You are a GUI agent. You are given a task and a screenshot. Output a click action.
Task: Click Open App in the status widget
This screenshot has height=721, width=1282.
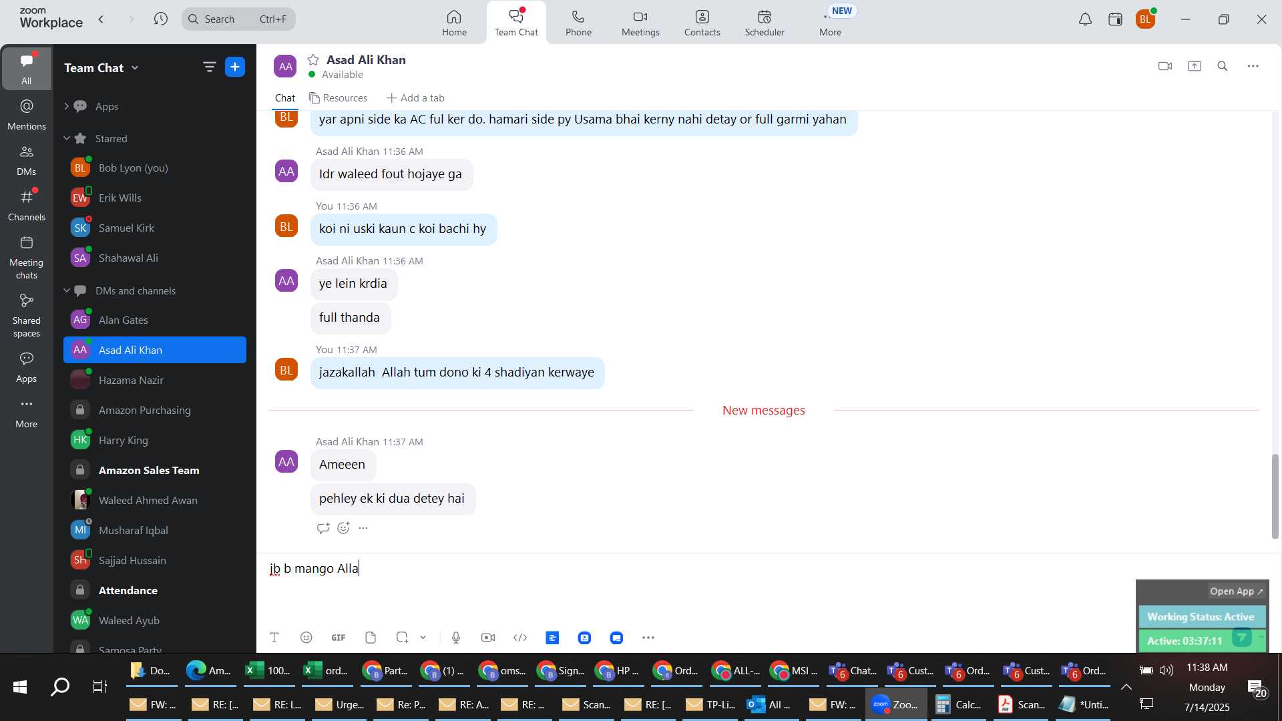click(x=1237, y=591)
